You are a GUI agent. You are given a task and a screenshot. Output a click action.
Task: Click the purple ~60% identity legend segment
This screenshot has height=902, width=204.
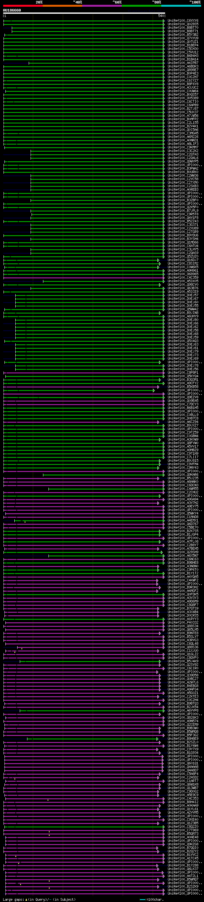click(x=102, y=6)
